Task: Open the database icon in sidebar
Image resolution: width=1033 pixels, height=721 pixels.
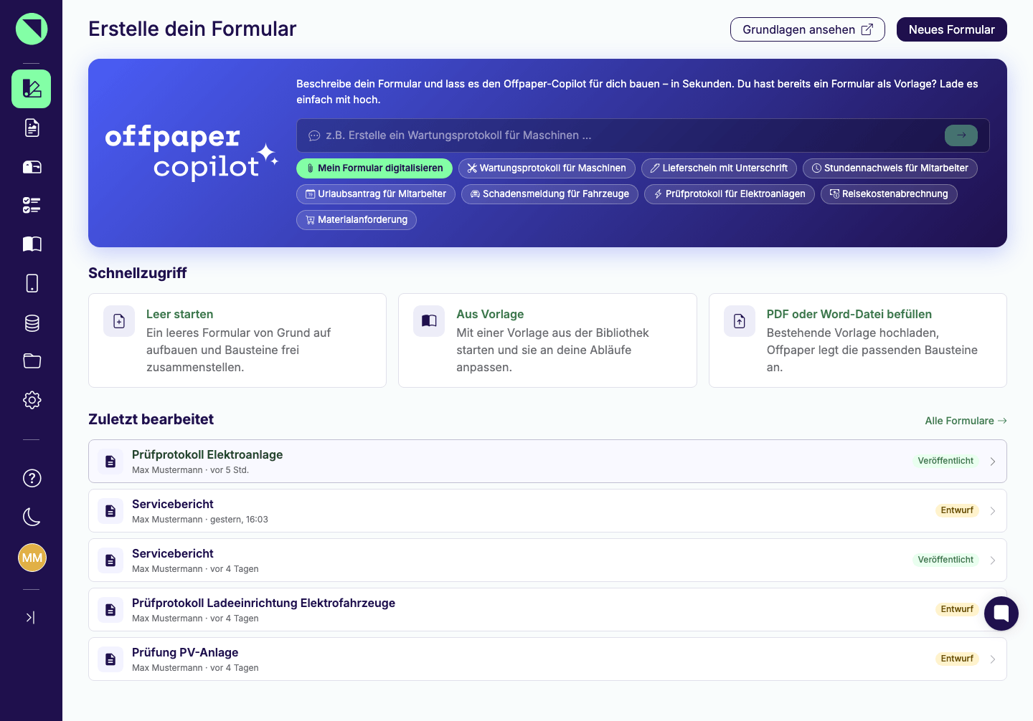Action: [x=32, y=323]
